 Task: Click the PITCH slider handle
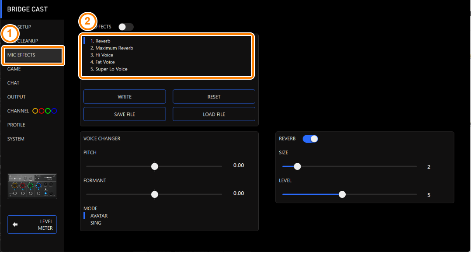155,166
